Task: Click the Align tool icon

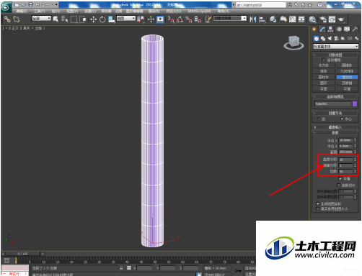Action: tap(262, 19)
